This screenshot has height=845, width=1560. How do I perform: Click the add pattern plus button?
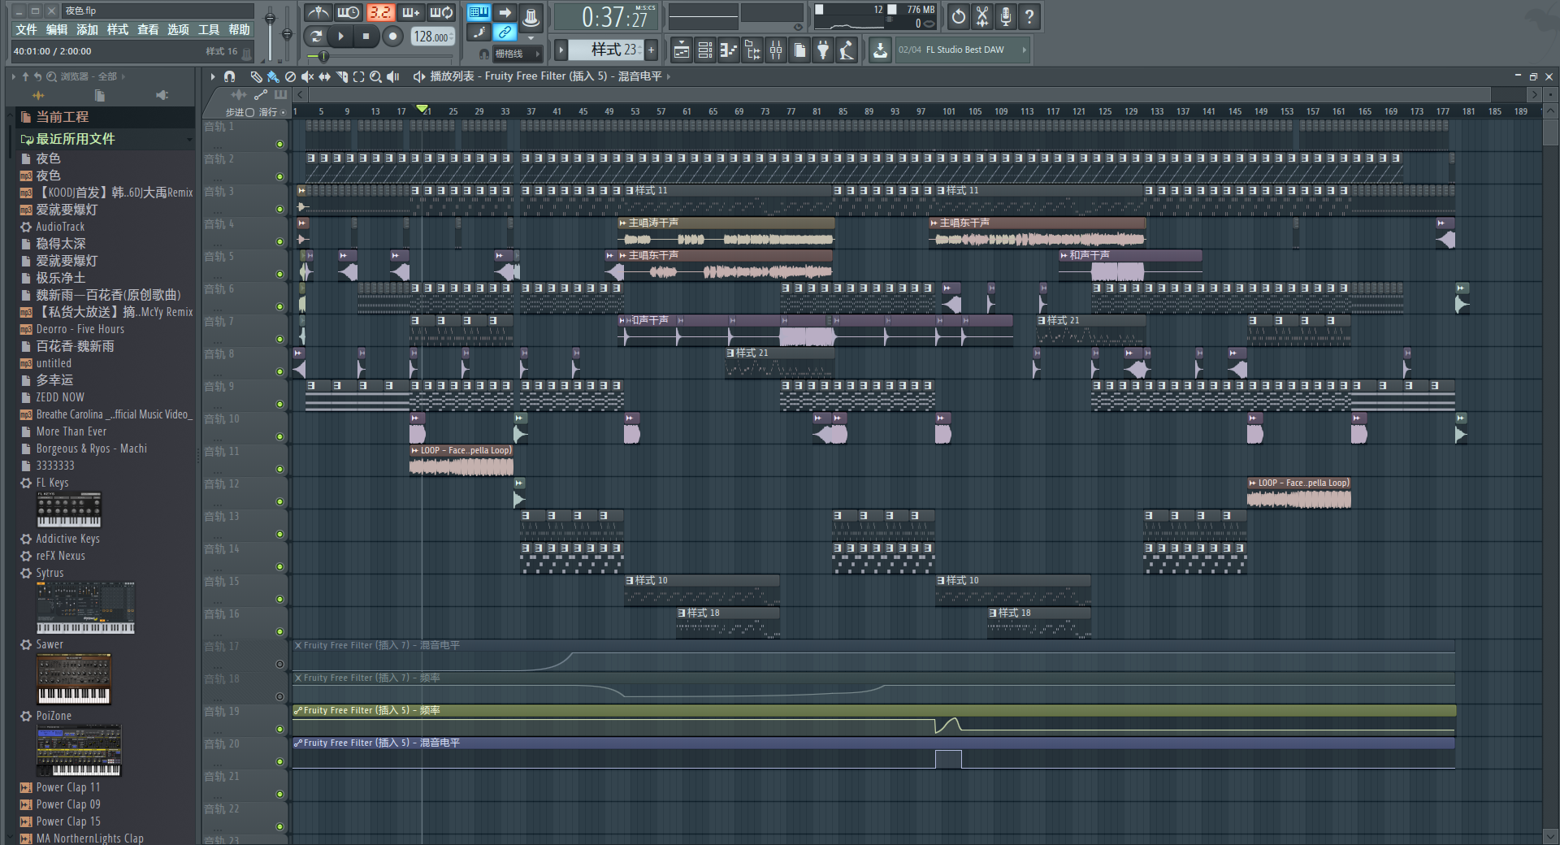click(x=651, y=50)
